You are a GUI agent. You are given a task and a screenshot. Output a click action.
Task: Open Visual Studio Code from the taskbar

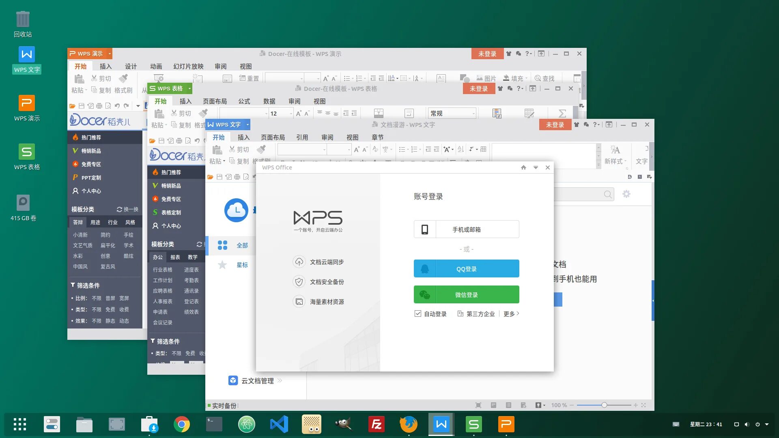point(279,425)
